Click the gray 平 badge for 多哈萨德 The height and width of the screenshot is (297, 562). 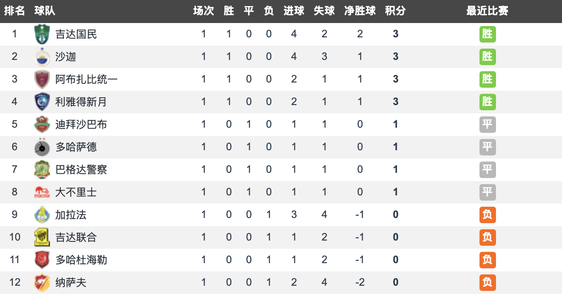coord(487,147)
